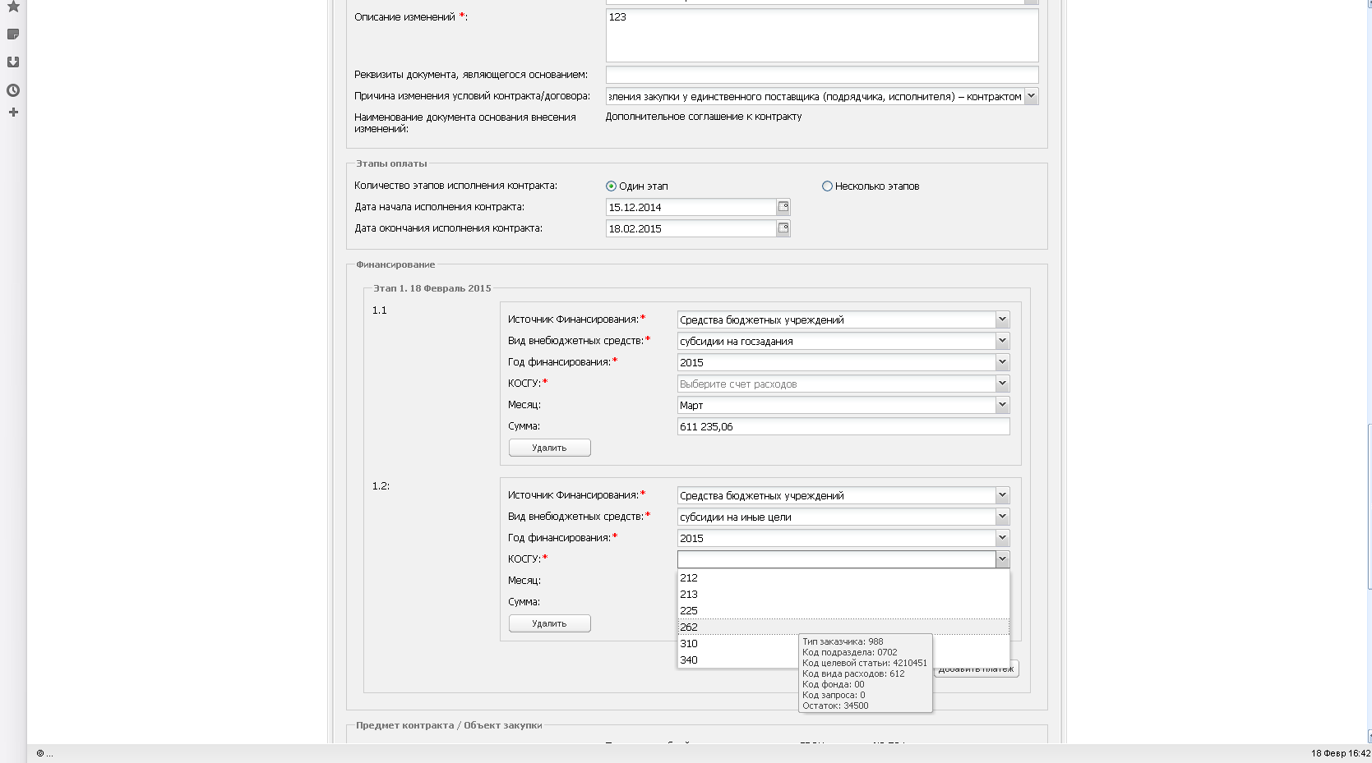Select the 'Несколько этапов' radio button
1372x763 pixels.
coord(827,186)
